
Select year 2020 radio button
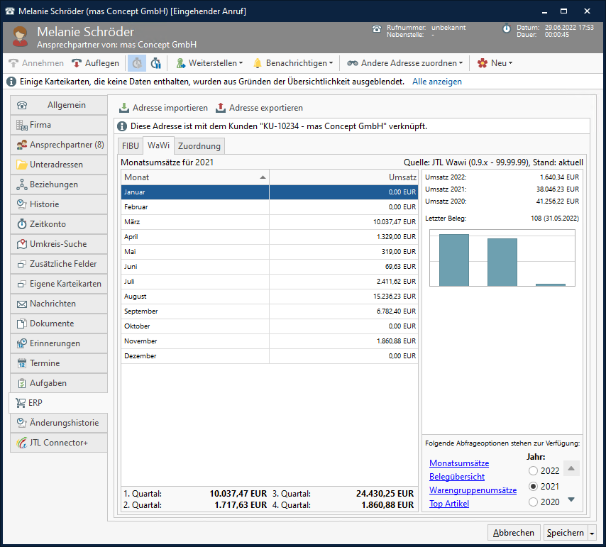pos(534,502)
